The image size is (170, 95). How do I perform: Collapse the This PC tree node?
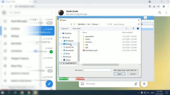pos(60,37)
